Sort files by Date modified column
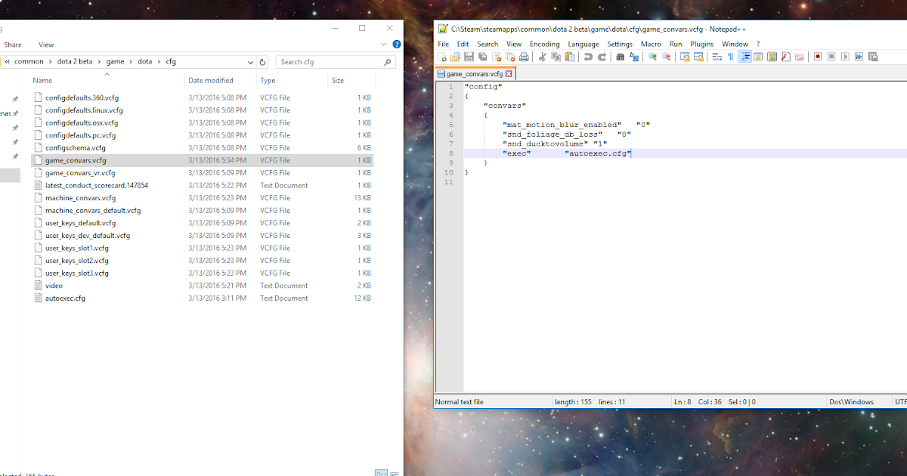This screenshot has width=907, height=476. (211, 80)
